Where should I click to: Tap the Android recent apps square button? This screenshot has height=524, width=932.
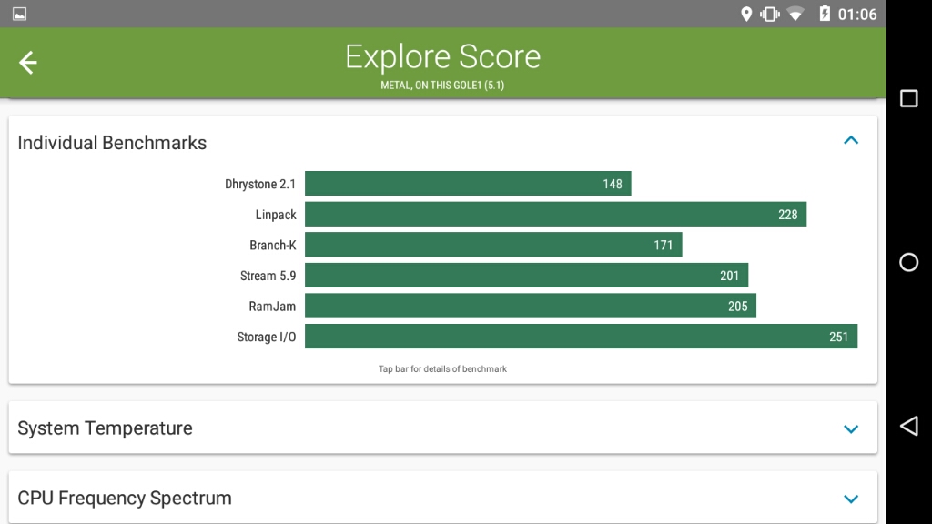(x=909, y=98)
